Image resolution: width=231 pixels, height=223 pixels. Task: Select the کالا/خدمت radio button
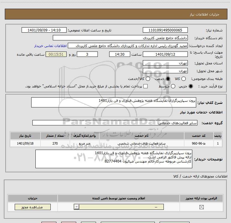[x=148, y=79]
